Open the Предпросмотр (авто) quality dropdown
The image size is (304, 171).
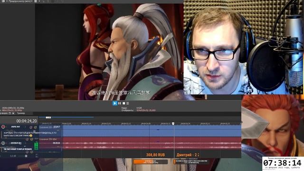point(20,1)
